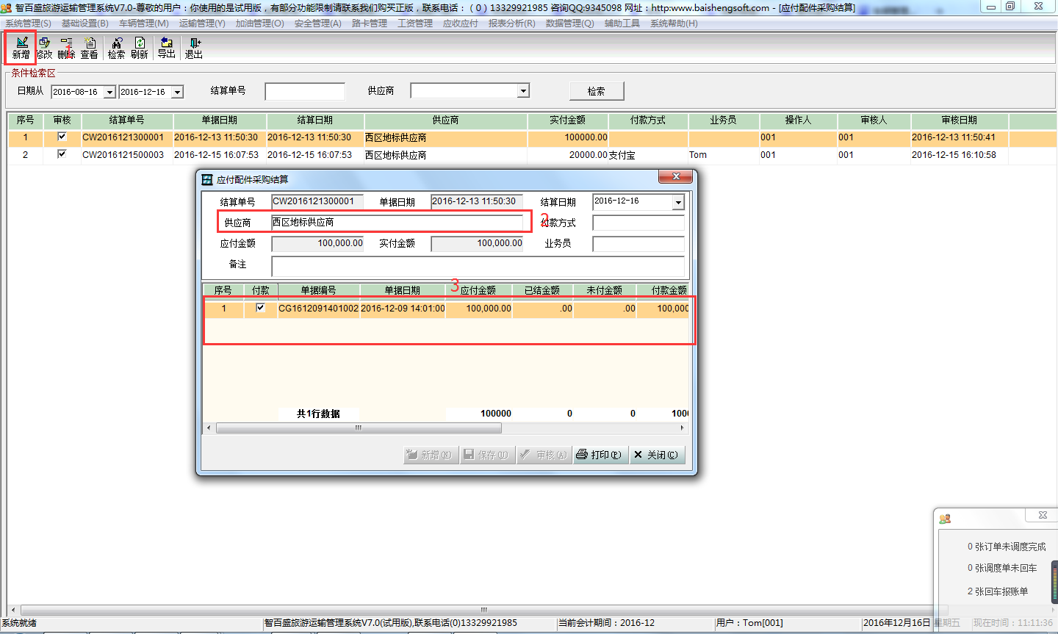Click the 新增(N) button in dialog
Image resolution: width=1058 pixels, height=634 pixels.
[x=431, y=455]
